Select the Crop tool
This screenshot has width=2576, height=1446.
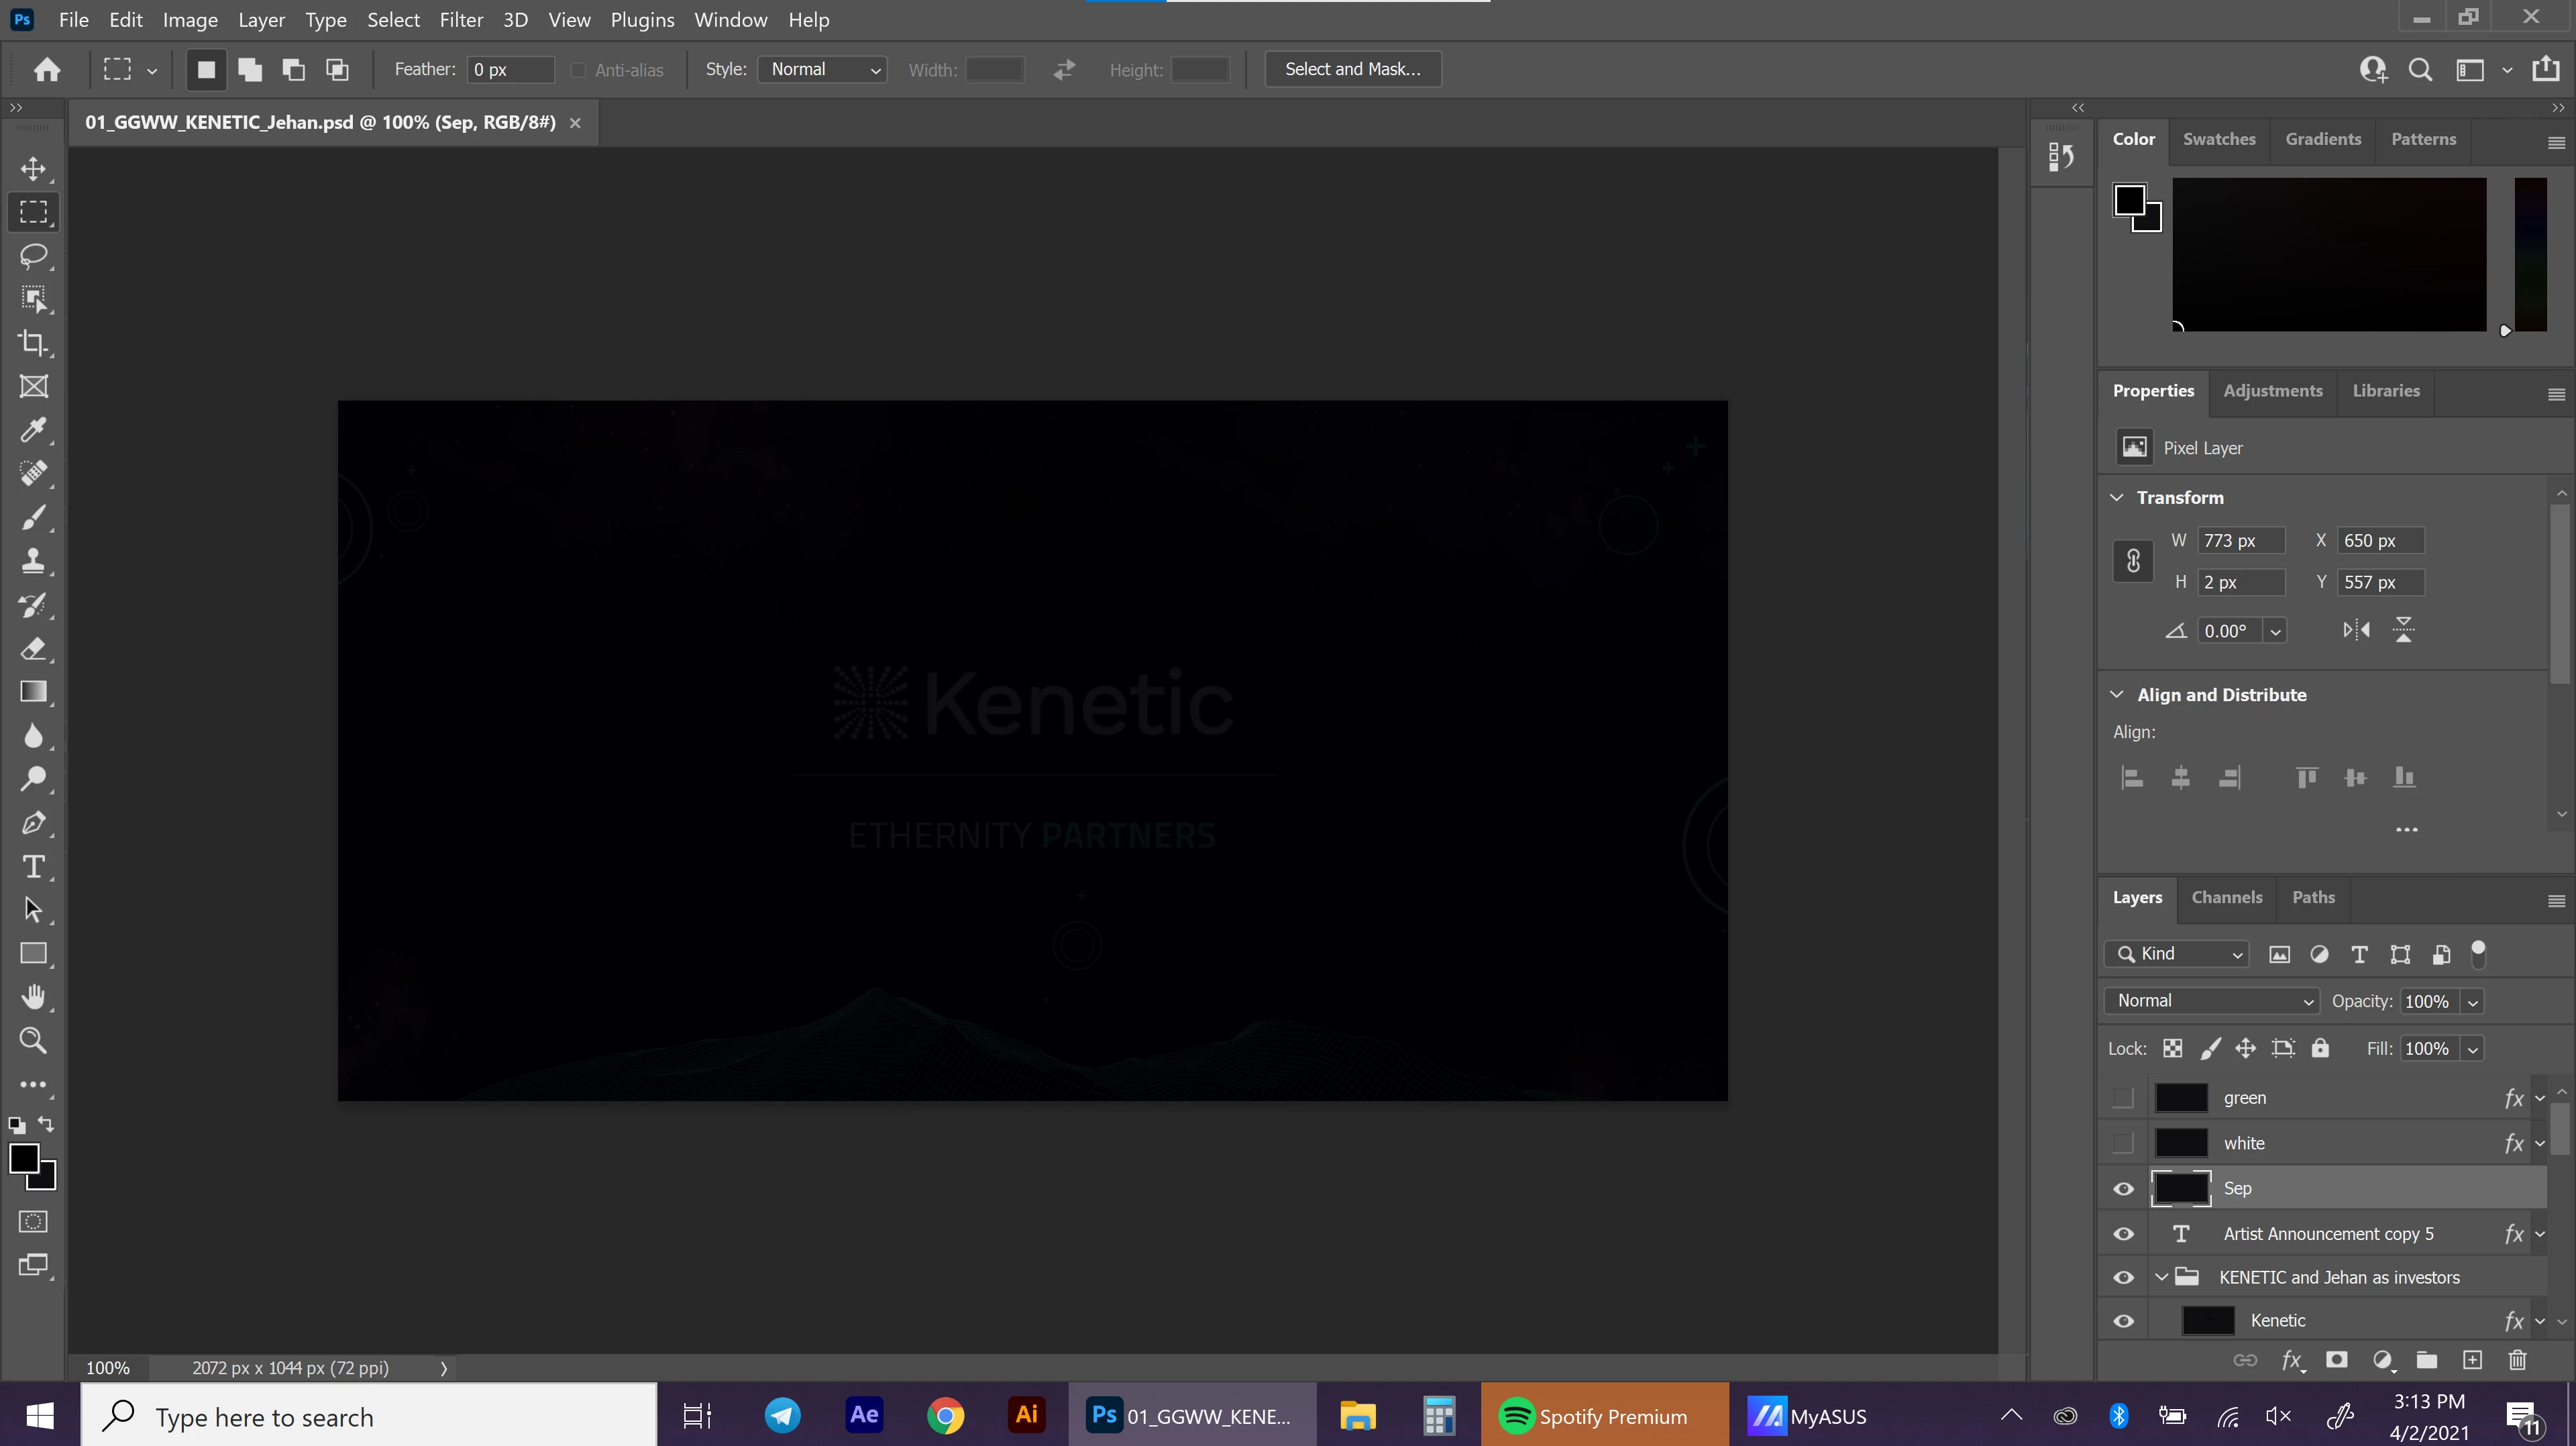point(33,343)
